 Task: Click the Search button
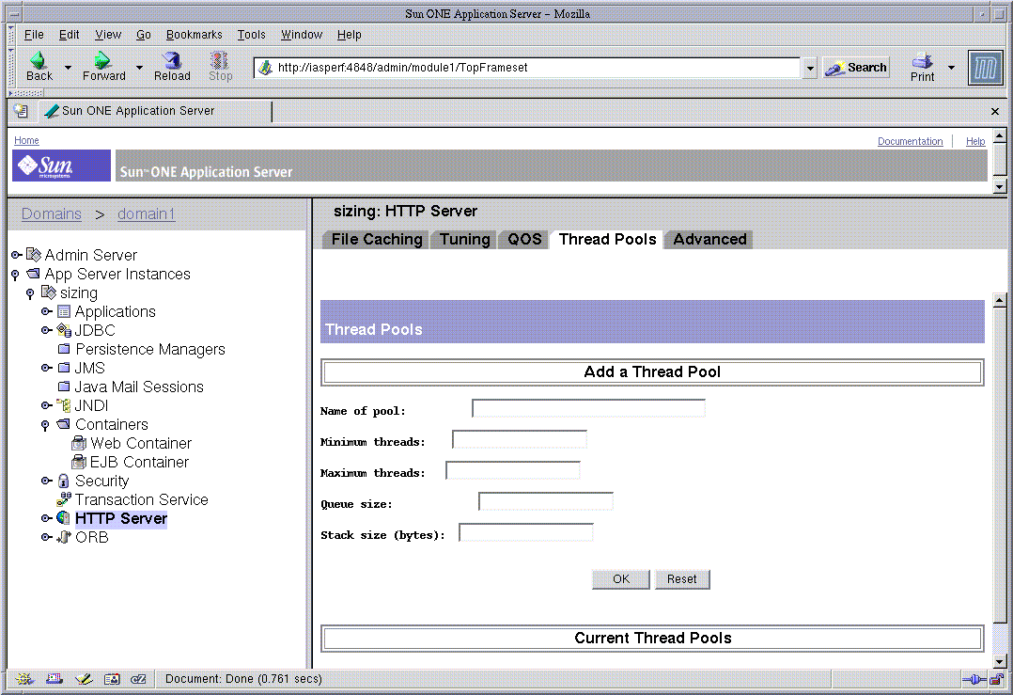(856, 67)
